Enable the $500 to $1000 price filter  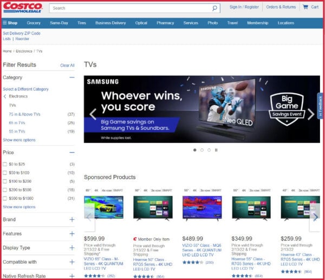pos(5,198)
